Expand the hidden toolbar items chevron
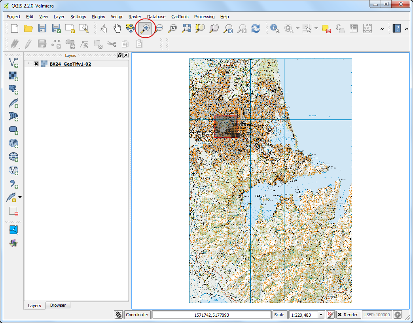Viewport: 413px width, 323px height. click(x=382, y=28)
